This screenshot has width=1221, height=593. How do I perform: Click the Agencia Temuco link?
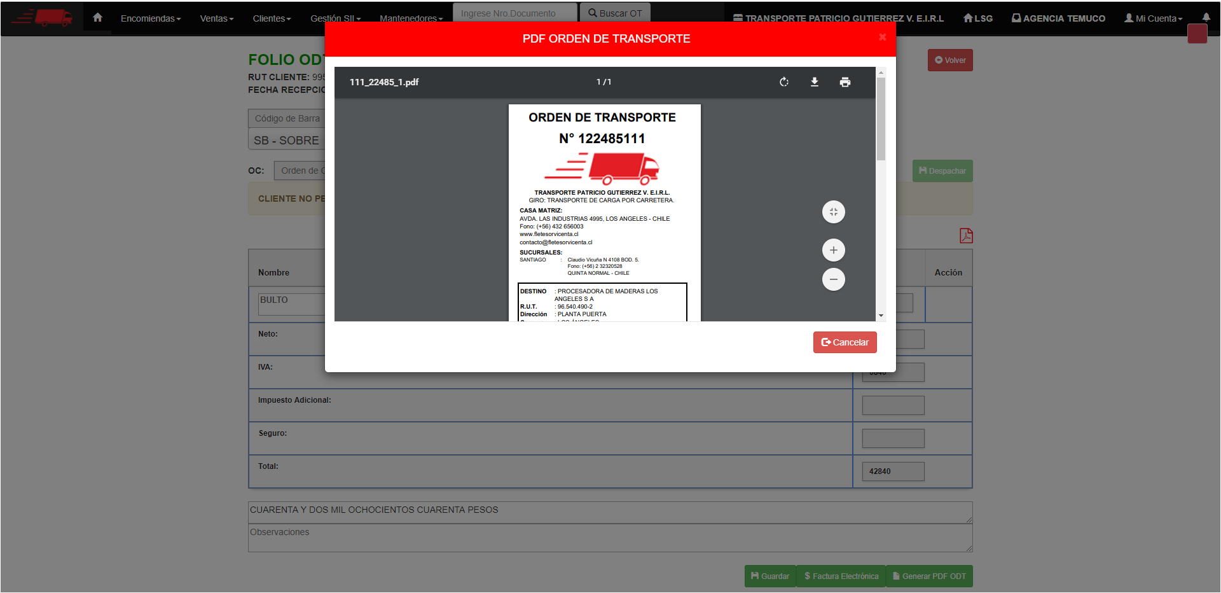1058,18
